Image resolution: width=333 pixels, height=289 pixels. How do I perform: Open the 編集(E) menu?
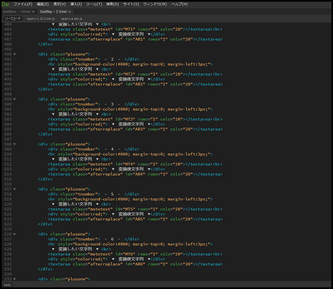(44, 4)
